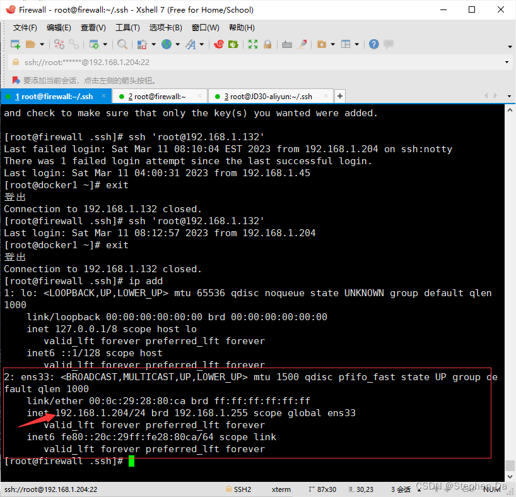Click the 87x30 terminal size status entry
The height and width of the screenshot is (497, 516).
(322, 489)
